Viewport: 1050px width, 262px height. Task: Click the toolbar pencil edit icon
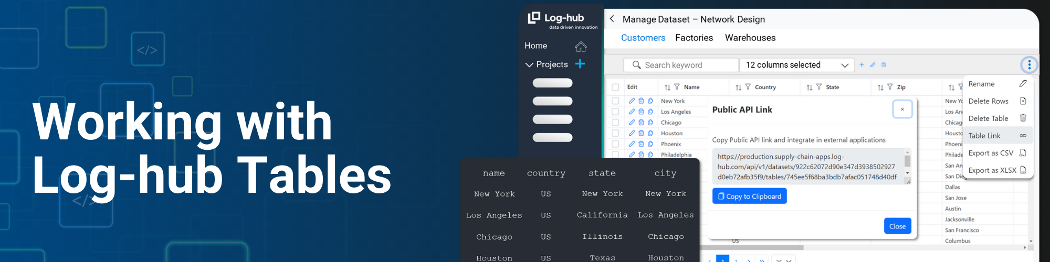[873, 65]
